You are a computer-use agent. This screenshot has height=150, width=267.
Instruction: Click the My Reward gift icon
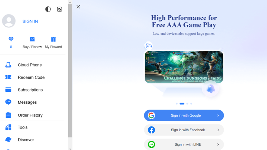coord(53,39)
